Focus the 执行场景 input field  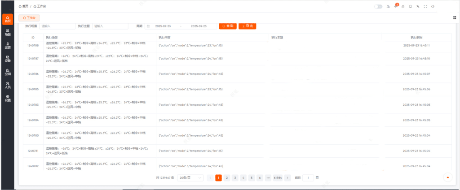[x=57, y=26]
